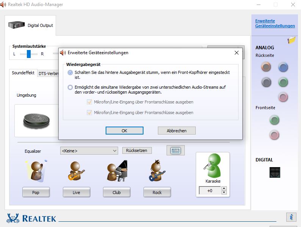Apply the Live preset button
Viewport: 301px width, 227px height.
click(76, 192)
